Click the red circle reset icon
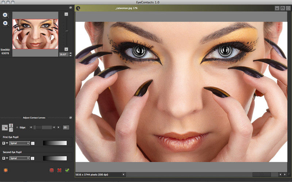Viewport: 292px width, 182px height. pyautogui.click(x=52, y=170)
